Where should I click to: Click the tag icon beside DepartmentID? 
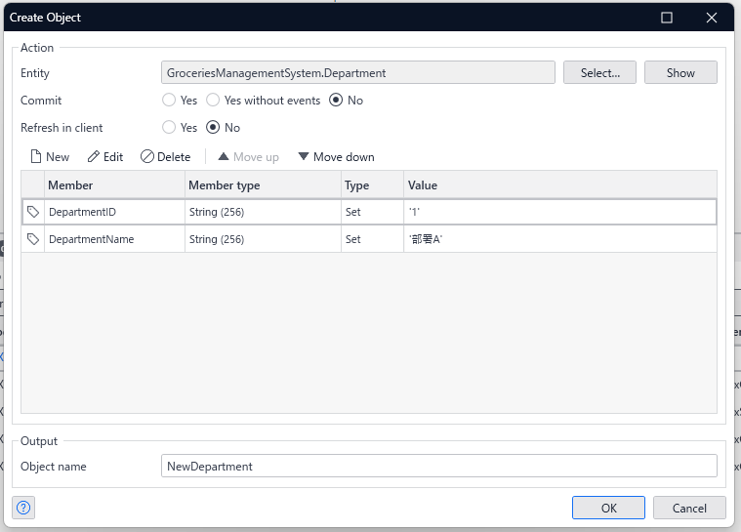pyautogui.click(x=32, y=212)
